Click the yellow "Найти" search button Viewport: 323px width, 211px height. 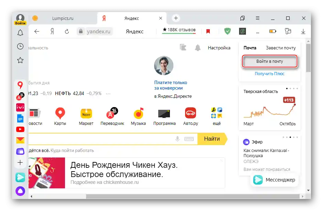point(212,139)
